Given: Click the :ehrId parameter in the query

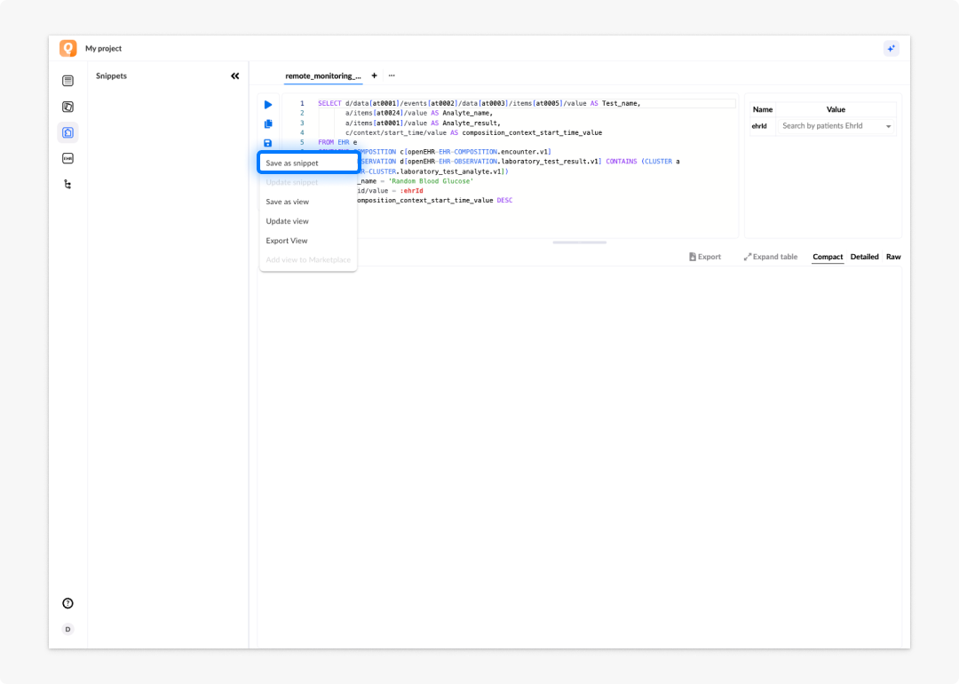Looking at the screenshot, I should click(411, 191).
